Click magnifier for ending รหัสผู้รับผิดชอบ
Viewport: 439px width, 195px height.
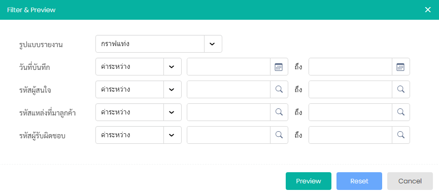400,135
